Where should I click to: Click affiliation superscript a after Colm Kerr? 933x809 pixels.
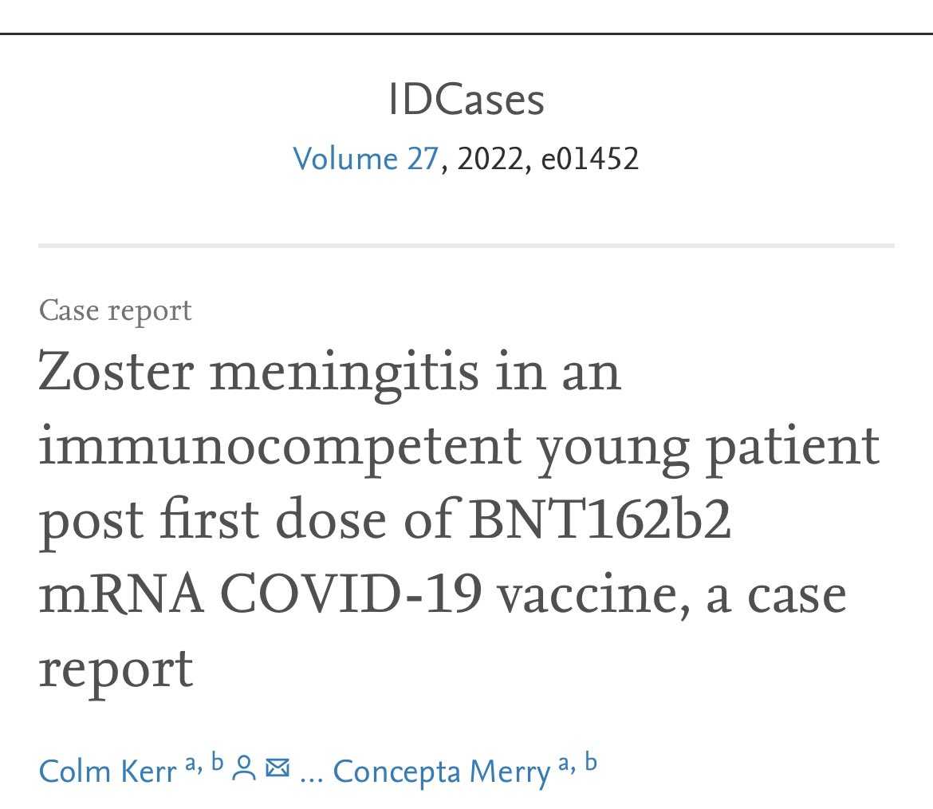tap(191, 764)
